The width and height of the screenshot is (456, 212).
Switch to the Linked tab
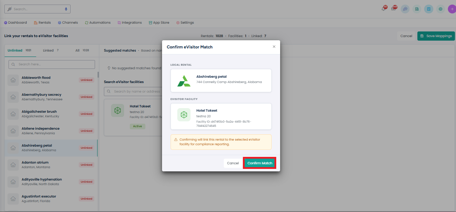(x=51, y=51)
